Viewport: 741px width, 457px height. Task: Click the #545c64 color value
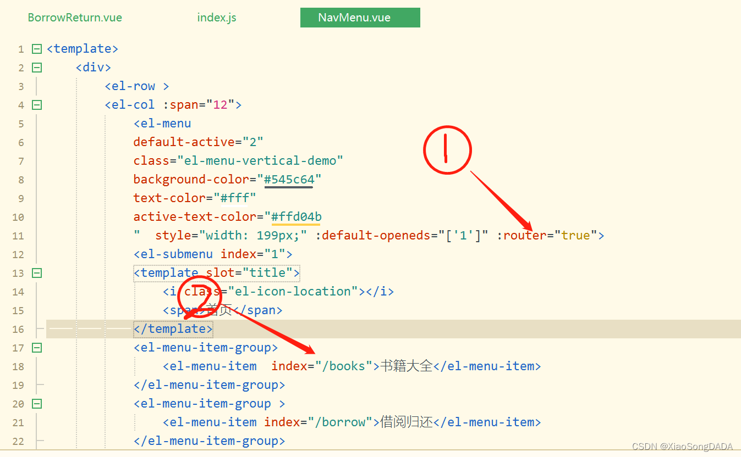[x=289, y=180]
